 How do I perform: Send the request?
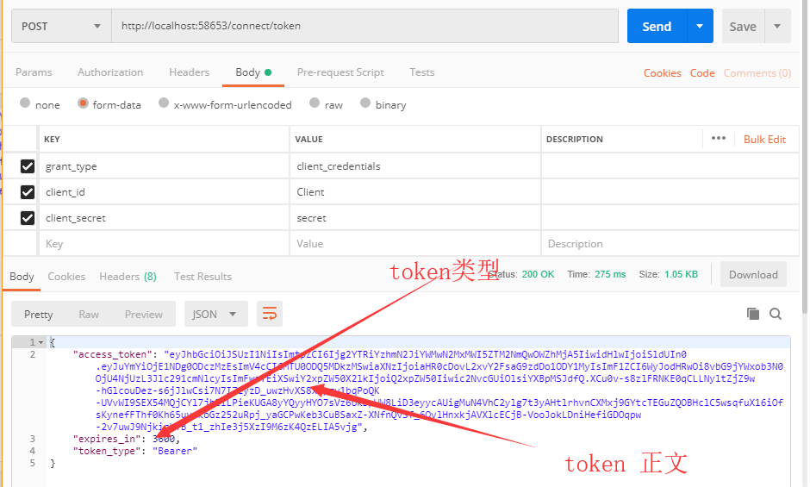(x=657, y=27)
